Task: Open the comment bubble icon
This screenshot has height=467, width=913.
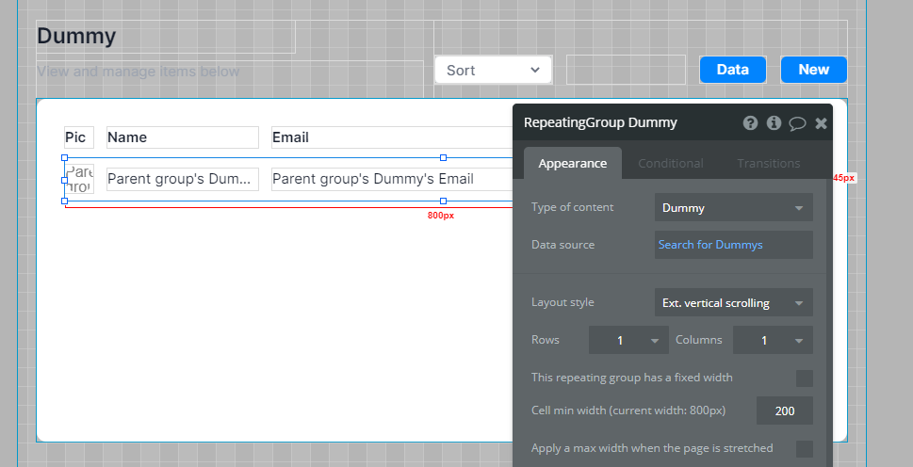Action: pos(797,123)
